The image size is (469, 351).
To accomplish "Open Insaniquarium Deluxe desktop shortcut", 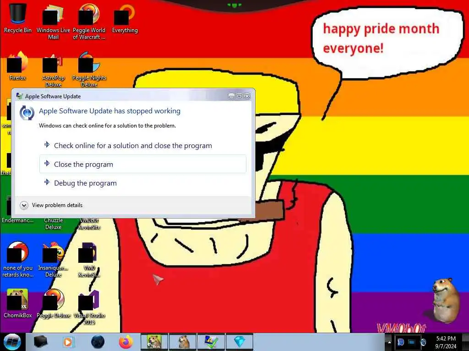I will (53, 259).
